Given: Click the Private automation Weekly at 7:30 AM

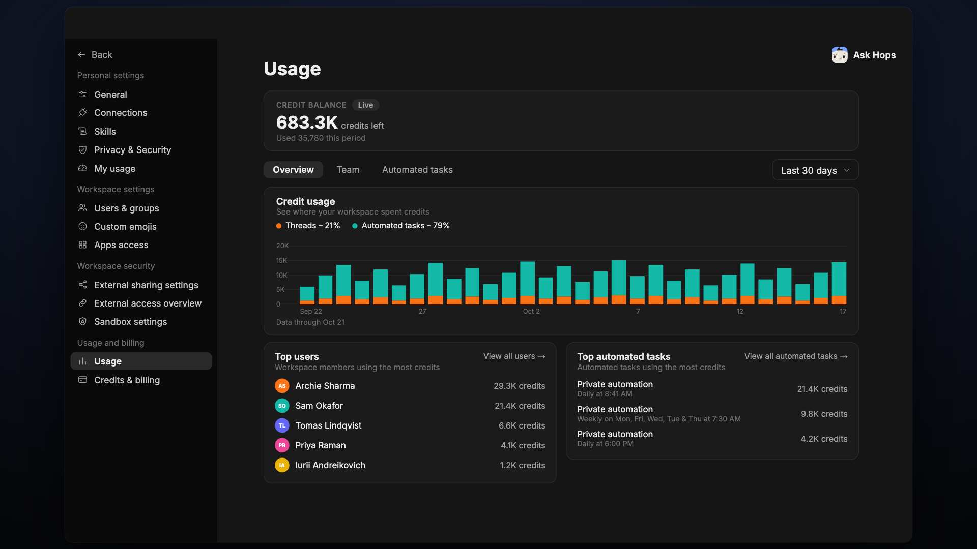Looking at the screenshot, I should pyautogui.click(x=712, y=414).
